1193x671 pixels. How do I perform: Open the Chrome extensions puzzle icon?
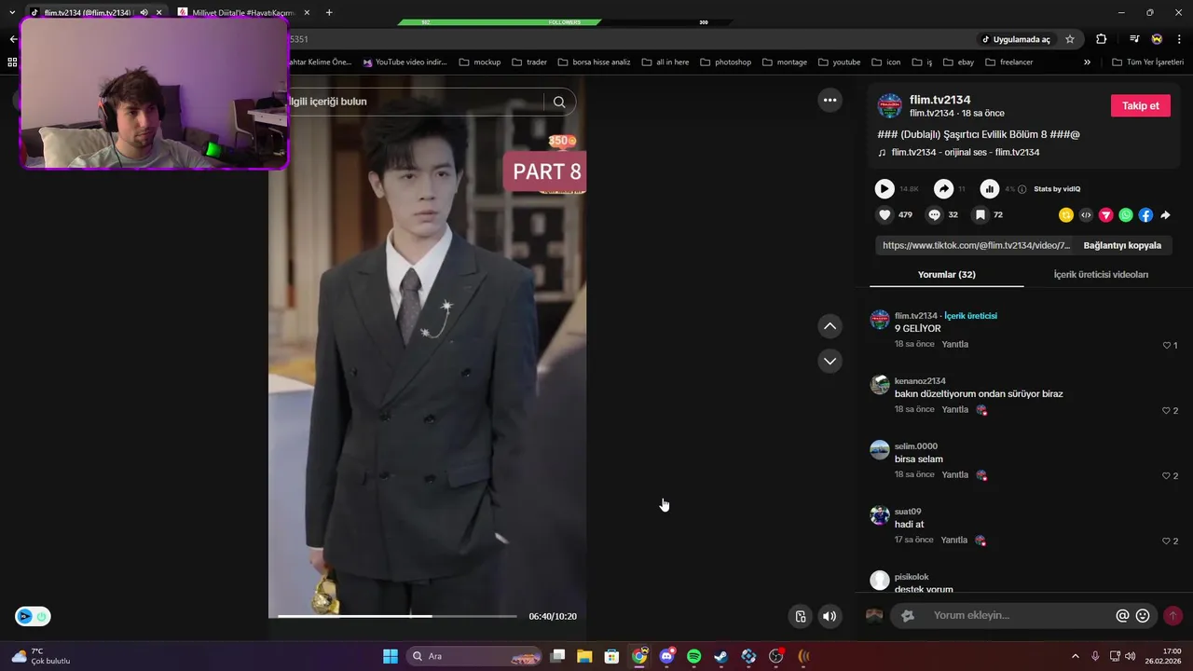[1102, 39]
